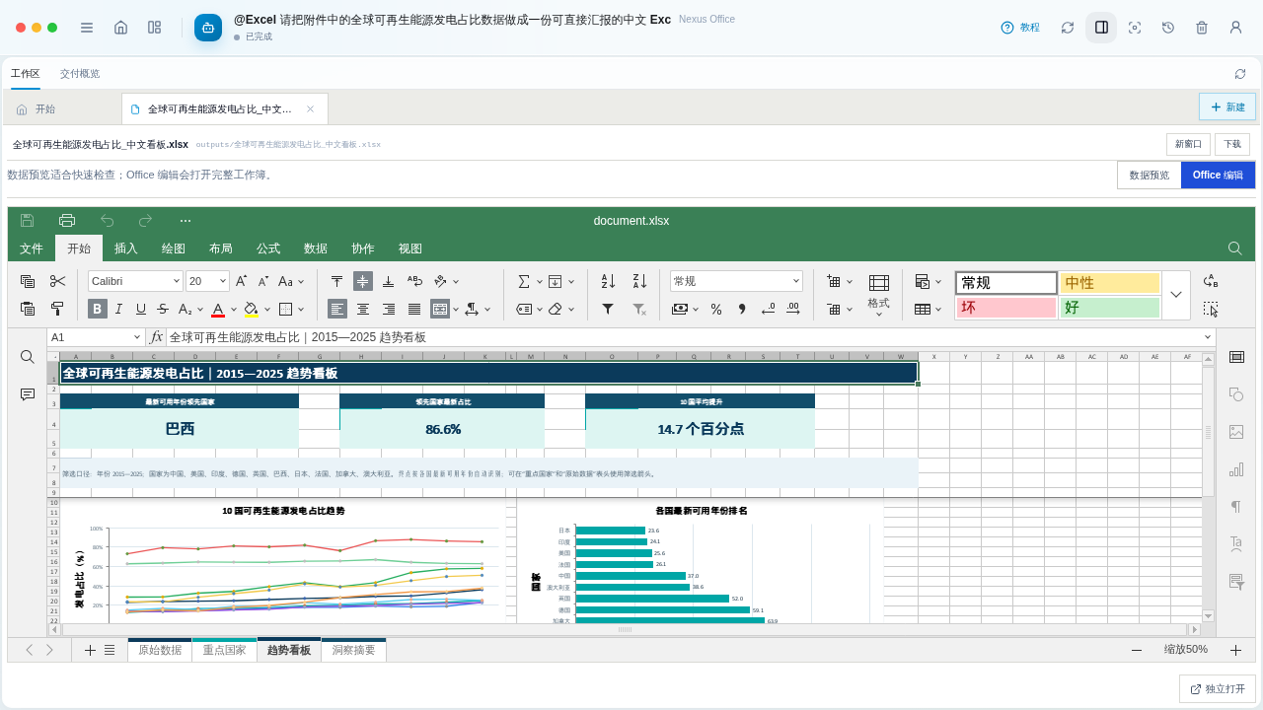Toggle Underline formatting
Image resolution: width=1263 pixels, height=710 pixels.
coord(141,309)
